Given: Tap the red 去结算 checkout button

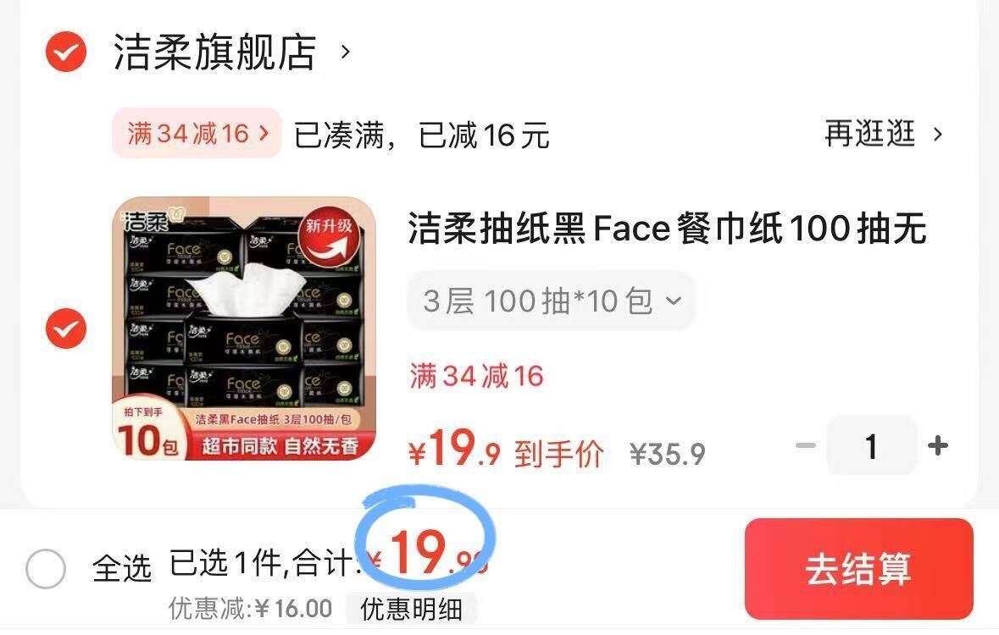Looking at the screenshot, I should point(859,568).
